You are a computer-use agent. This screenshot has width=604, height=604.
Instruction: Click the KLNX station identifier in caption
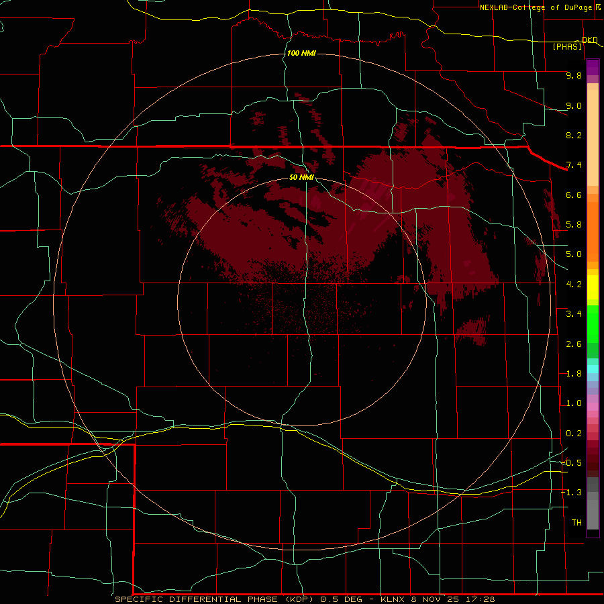point(393,599)
